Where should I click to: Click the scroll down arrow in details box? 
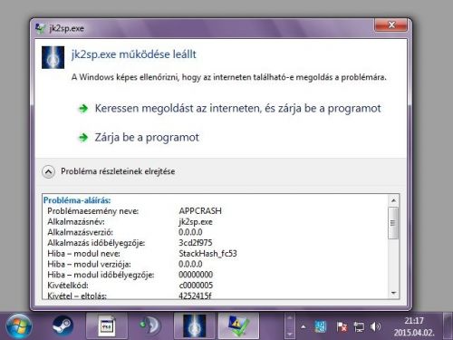click(x=393, y=293)
